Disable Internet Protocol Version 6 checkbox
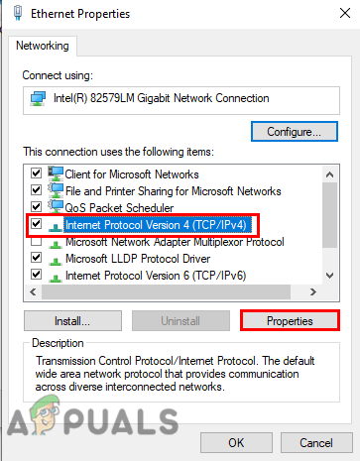Image resolution: width=360 pixels, height=461 pixels. [x=36, y=275]
